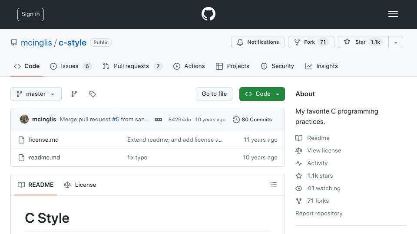417x234 pixels.
Task: Open the Actions tab
Action: pyautogui.click(x=189, y=66)
